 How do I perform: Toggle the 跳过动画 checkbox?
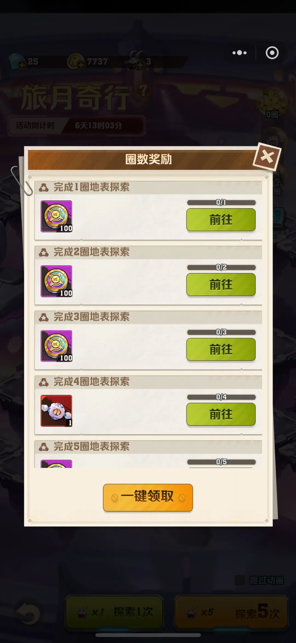[240, 580]
